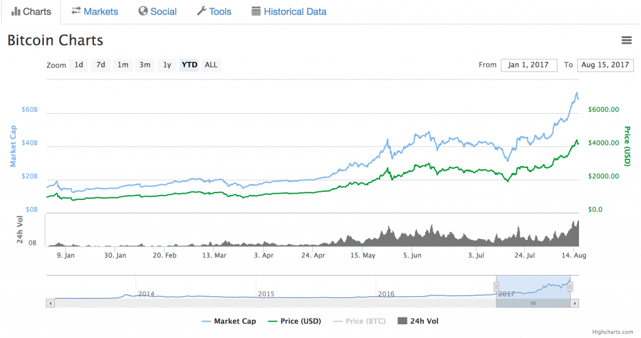Click the $6000.00 price axis label
Viewport: 641px width, 338px height.
coord(603,109)
